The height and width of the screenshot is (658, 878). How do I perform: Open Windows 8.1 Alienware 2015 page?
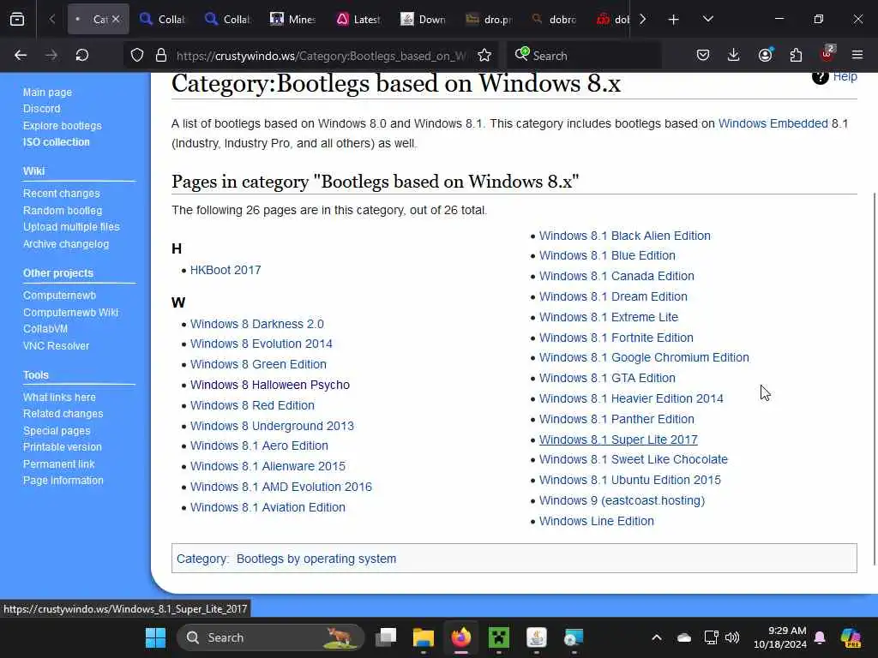click(268, 466)
